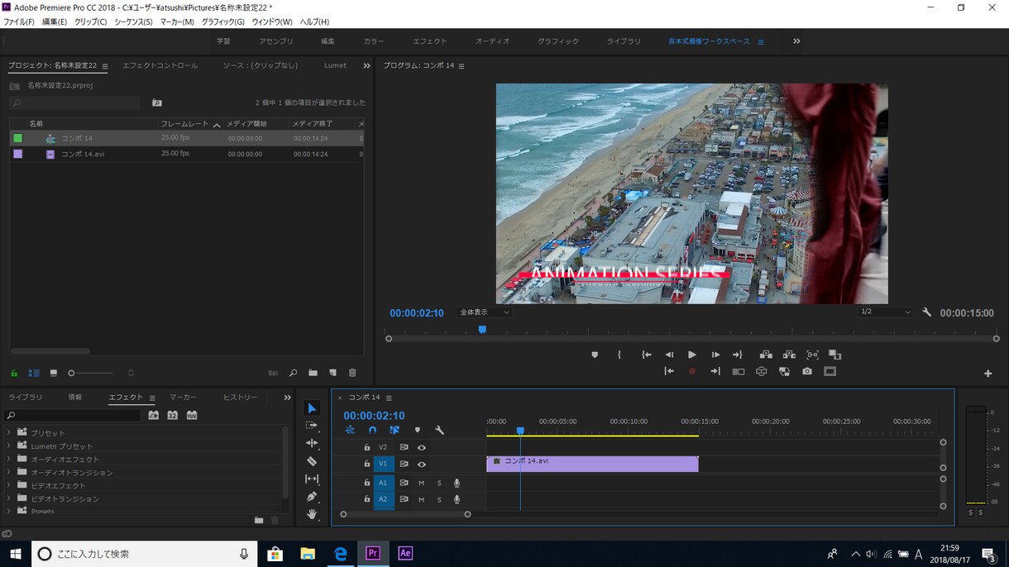Click New Item icon in project panel
The image size is (1009, 567).
332,374
